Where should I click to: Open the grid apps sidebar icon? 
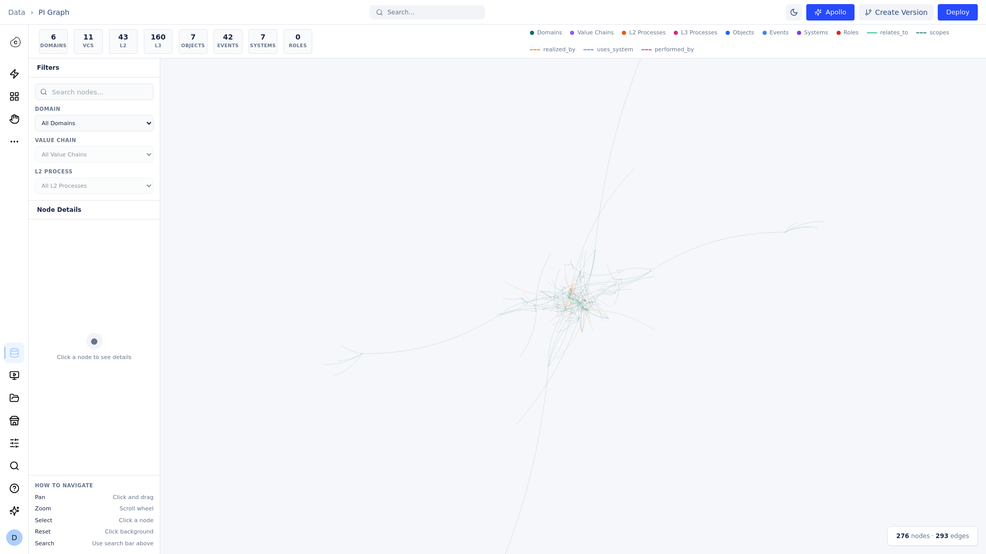(x=14, y=96)
